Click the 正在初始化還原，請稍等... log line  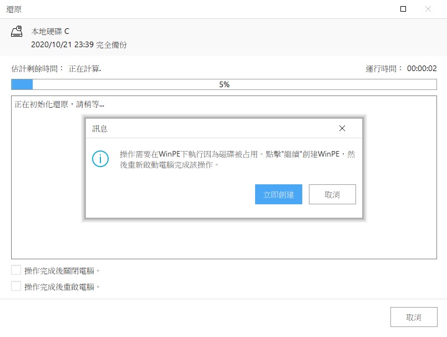pyautogui.click(x=59, y=104)
